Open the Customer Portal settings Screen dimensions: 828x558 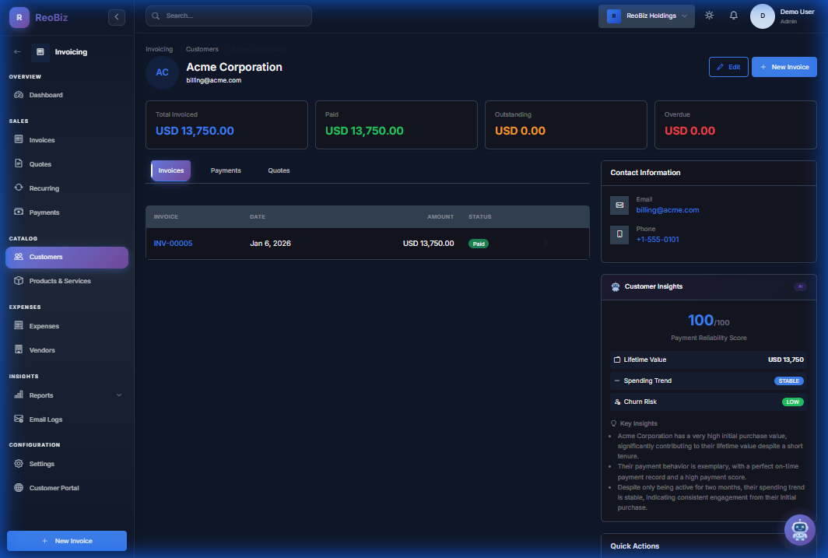pos(52,487)
